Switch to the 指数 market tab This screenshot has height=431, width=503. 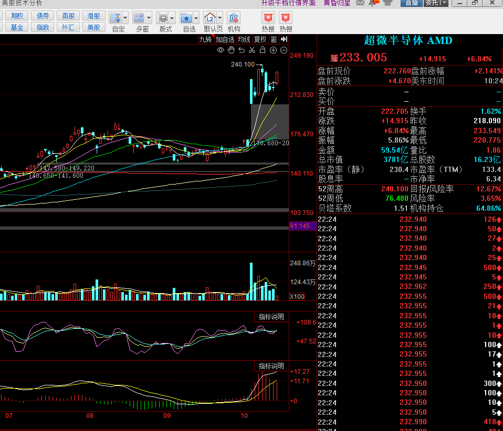[x=43, y=27]
